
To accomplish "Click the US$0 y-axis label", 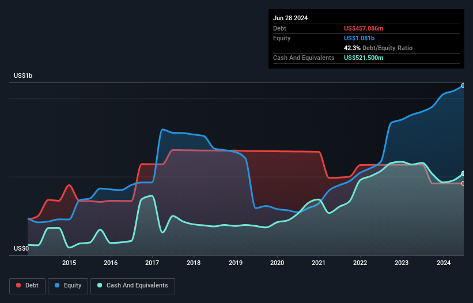I will click(21, 248).
